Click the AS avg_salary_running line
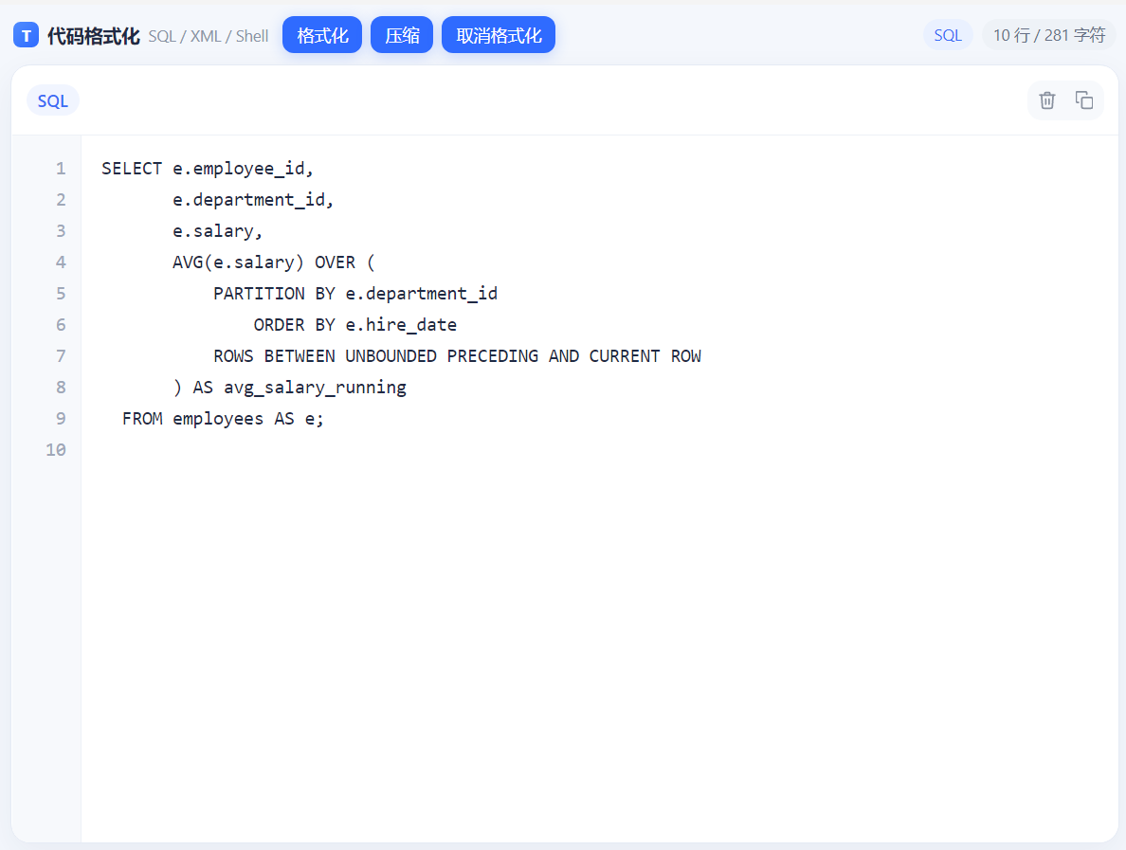The height and width of the screenshot is (850, 1126). point(289,388)
